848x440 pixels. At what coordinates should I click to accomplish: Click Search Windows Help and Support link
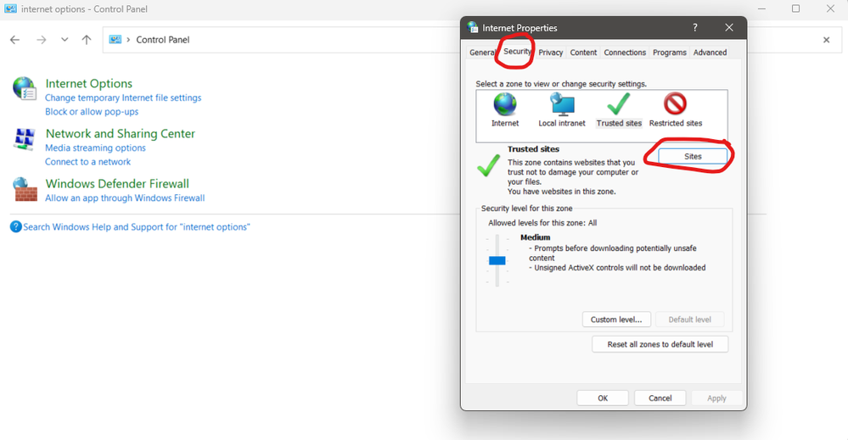tap(137, 227)
